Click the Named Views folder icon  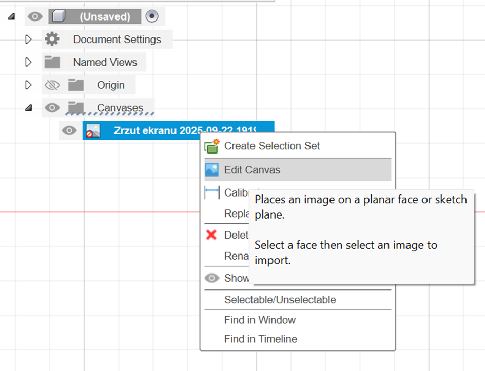coord(52,63)
